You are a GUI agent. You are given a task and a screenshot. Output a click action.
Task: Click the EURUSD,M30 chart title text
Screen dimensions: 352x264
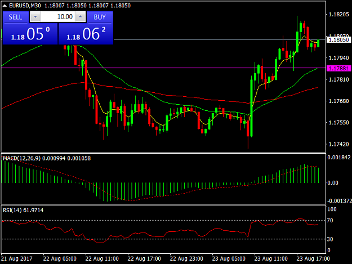pyautogui.click(x=25, y=6)
